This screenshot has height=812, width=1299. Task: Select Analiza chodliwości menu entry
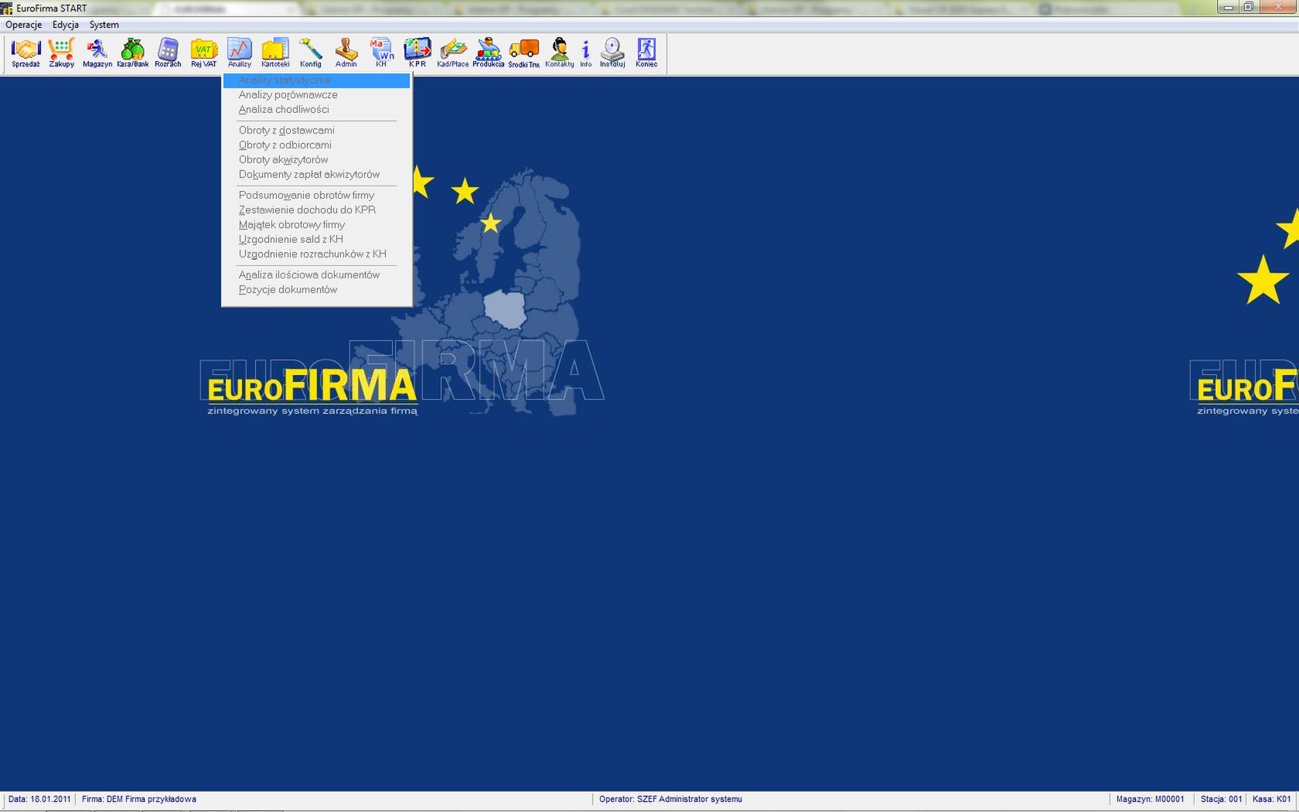(x=316, y=110)
